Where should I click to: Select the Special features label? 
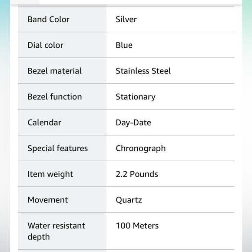58,148
